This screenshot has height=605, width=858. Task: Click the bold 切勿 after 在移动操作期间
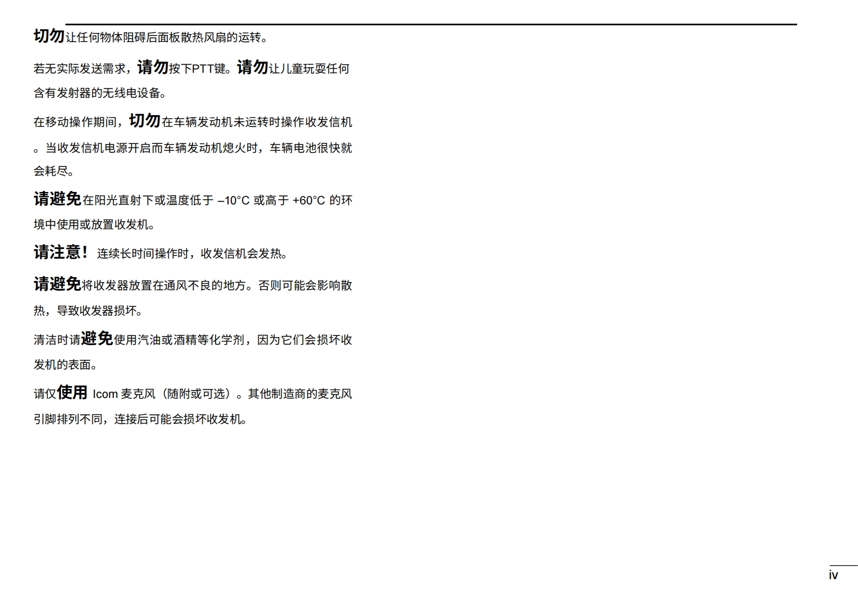click(144, 121)
